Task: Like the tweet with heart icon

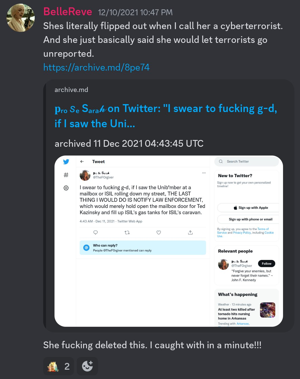Action: [x=159, y=233]
